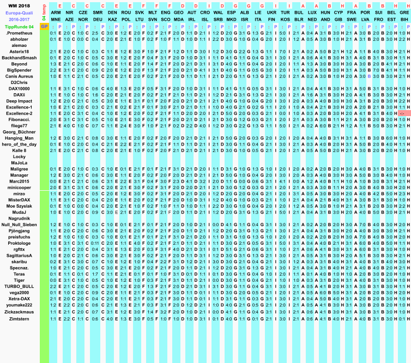The width and height of the screenshot is (411, 363).
Task: Click player name Asterix18
Action: [20, 51]
